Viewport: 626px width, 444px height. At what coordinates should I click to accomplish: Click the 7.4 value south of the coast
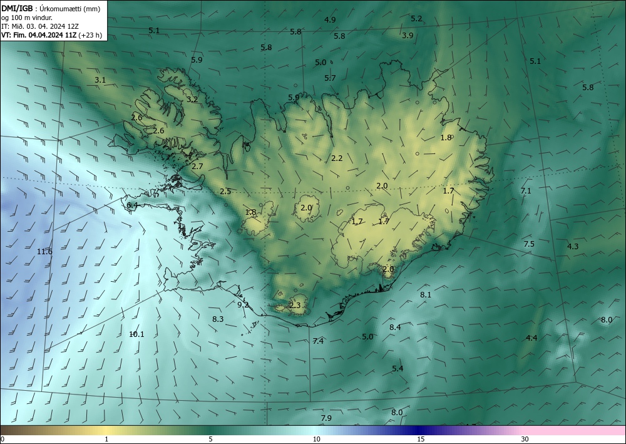[318, 341]
